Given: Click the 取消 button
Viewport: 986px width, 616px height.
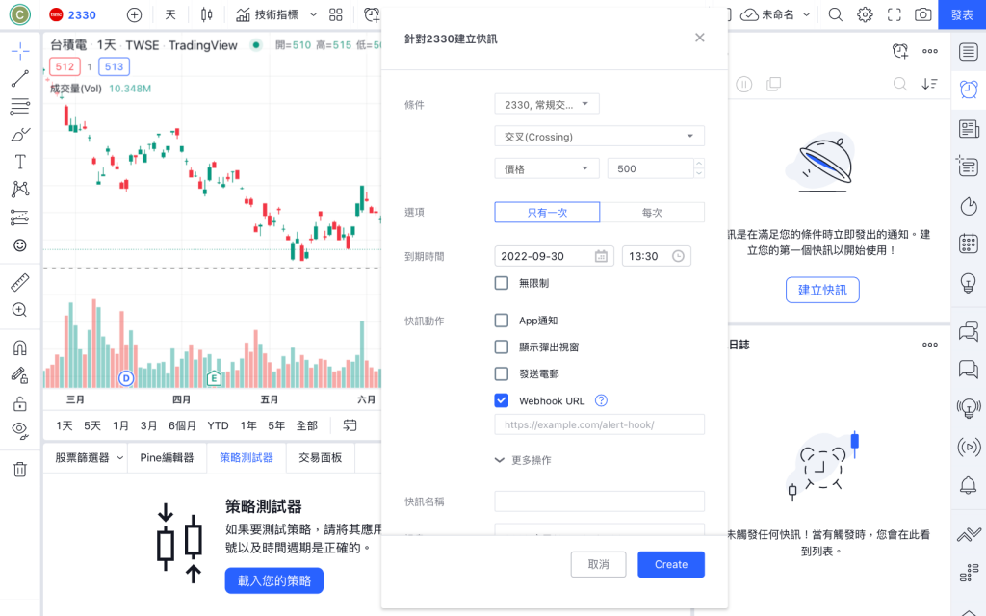Looking at the screenshot, I should click(x=598, y=564).
